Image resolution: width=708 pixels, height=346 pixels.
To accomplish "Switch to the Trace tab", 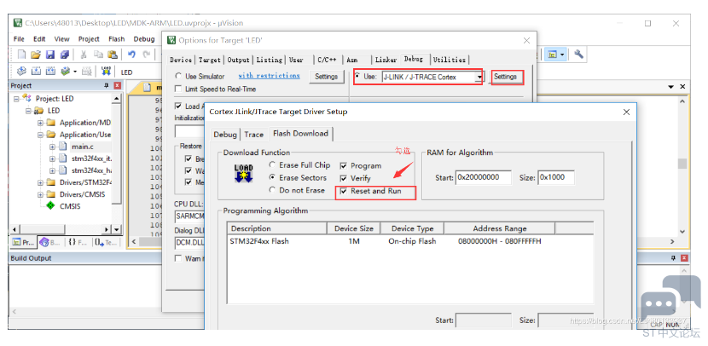I will pos(253,135).
